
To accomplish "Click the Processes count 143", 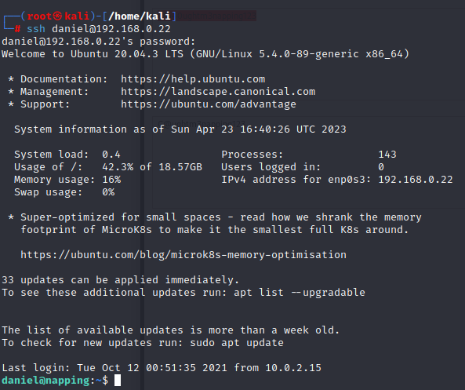I will (x=387, y=155).
